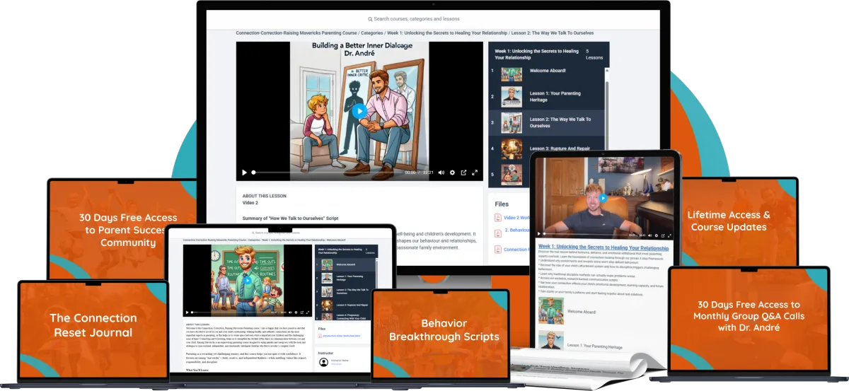Seek along the monitor video progress bar
This screenshot has width=849, height=391.
[326, 173]
